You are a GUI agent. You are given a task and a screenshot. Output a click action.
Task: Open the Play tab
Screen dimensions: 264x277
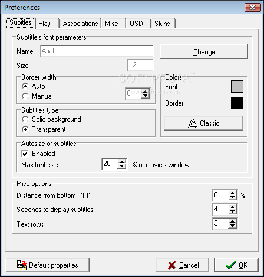tap(47, 24)
